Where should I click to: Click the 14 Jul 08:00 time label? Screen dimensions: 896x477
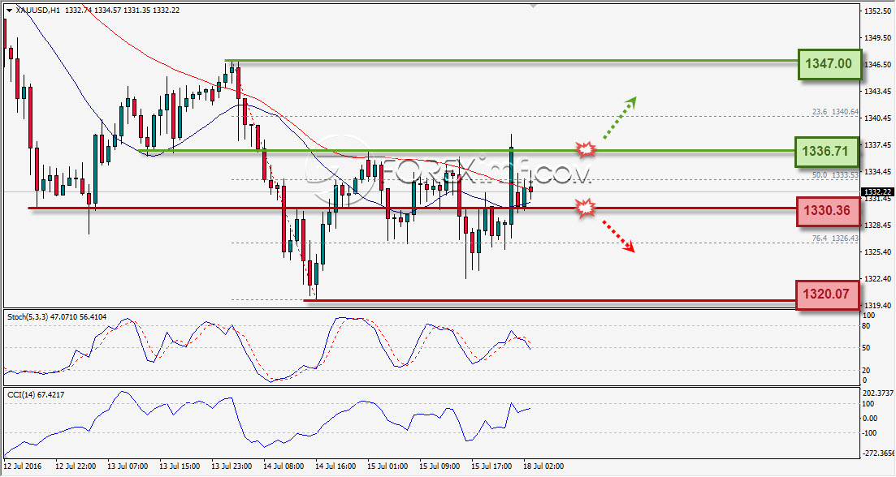click(284, 466)
